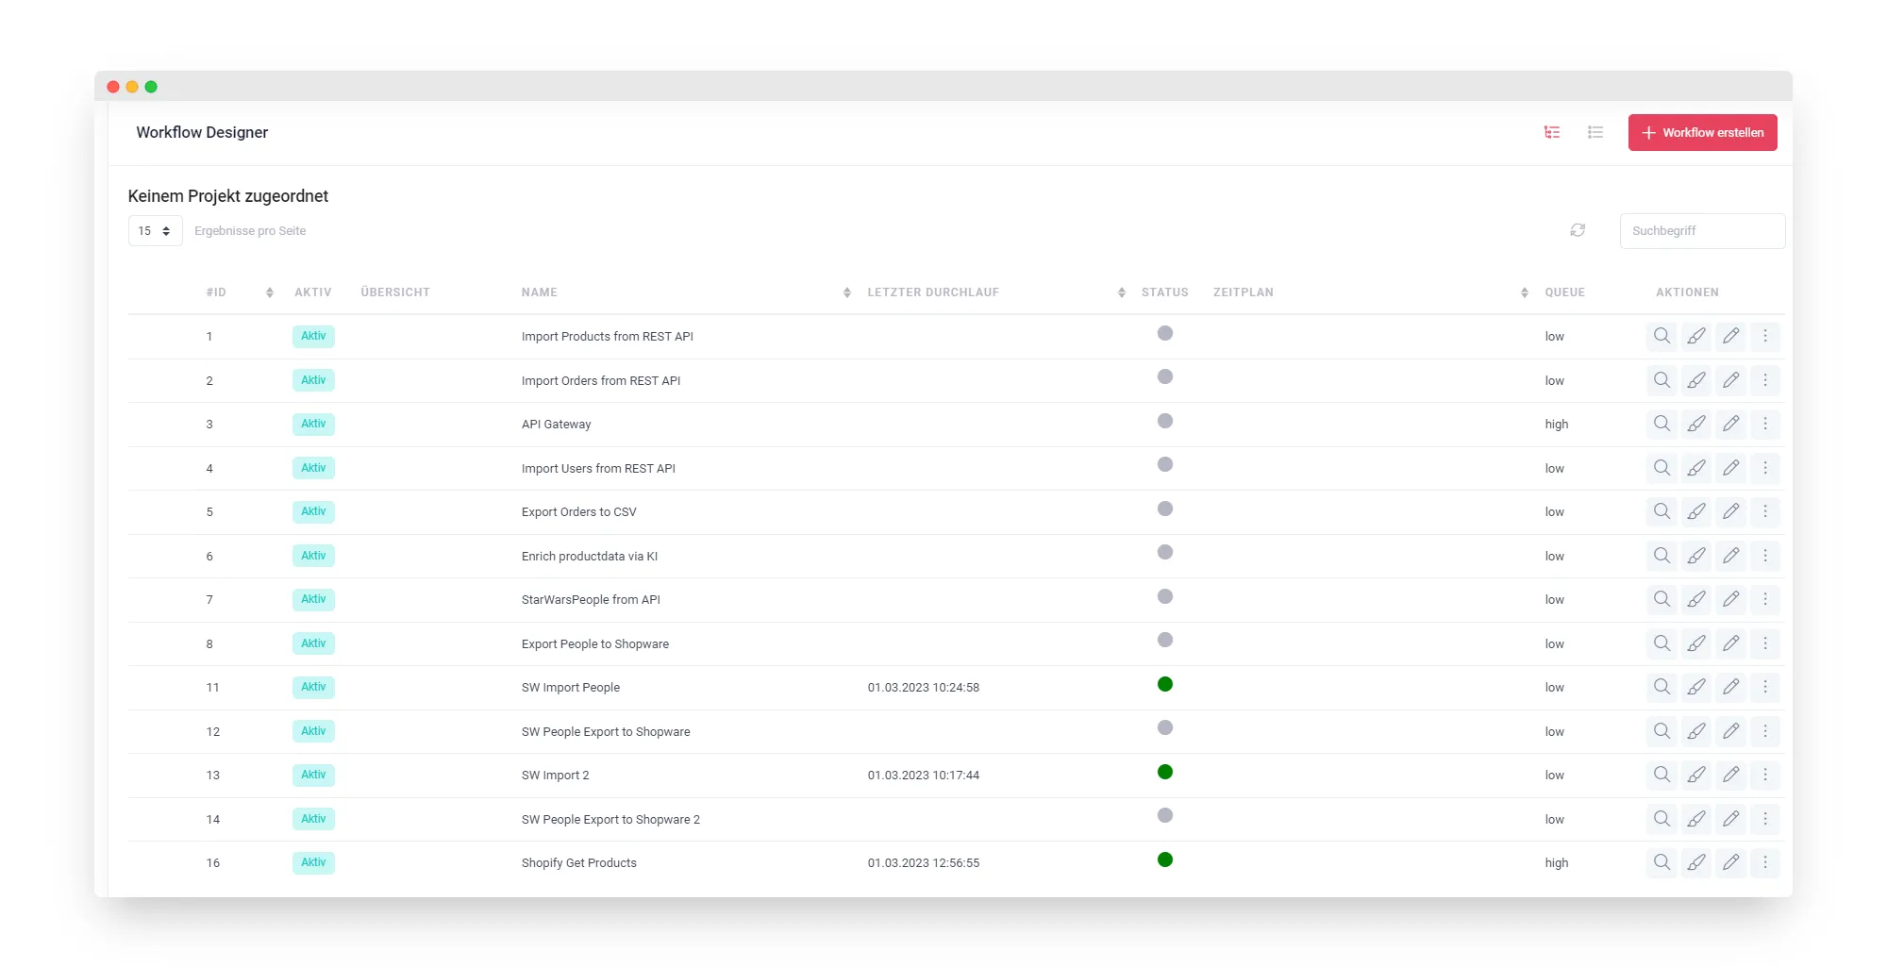The image size is (1887, 968).
Task: Toggle Aktiv badge for Shopify Get Products
Action: point(313,862)
